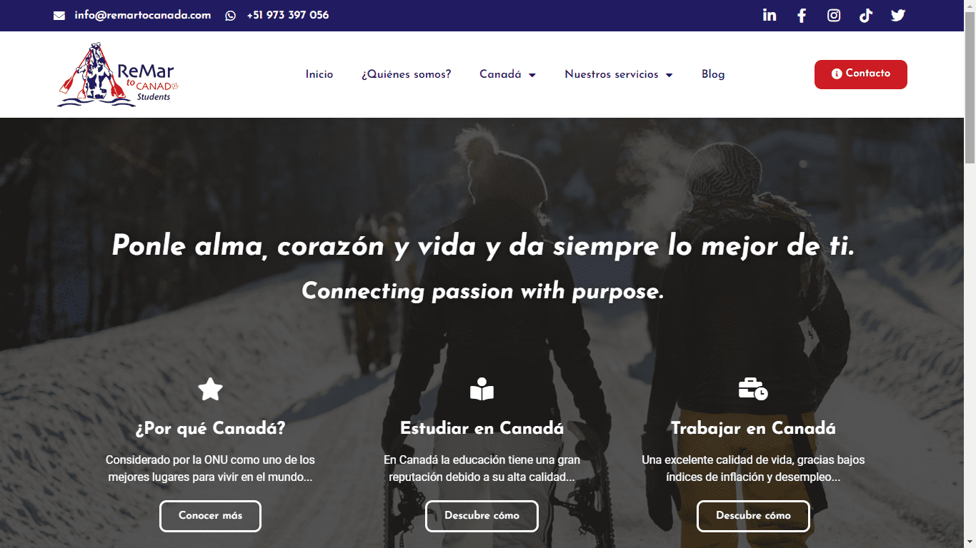Click the Facebook icon in top bar
Viewport: 976px width, 548px height.
click(x=802, y=16)
